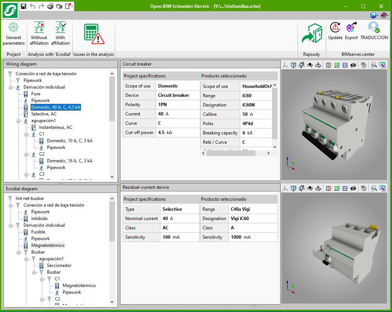Viewport: 392px width, 312px height.
Task: Collapse agrupación1 in Wiring diagram tree
Action: click(x=18, y=121)
